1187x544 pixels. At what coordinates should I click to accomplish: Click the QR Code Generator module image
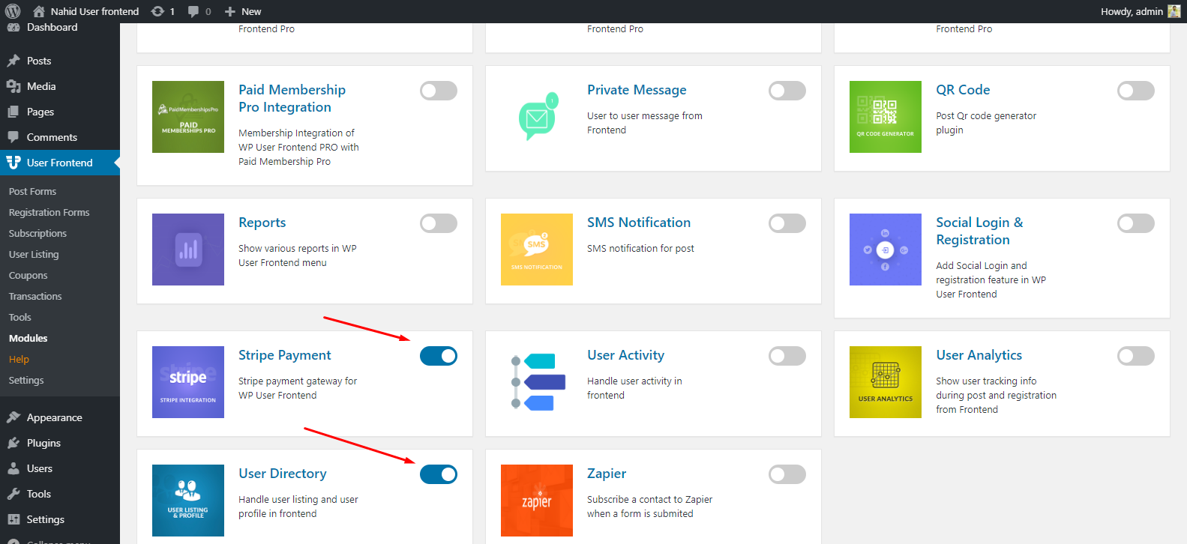(886, 117)
